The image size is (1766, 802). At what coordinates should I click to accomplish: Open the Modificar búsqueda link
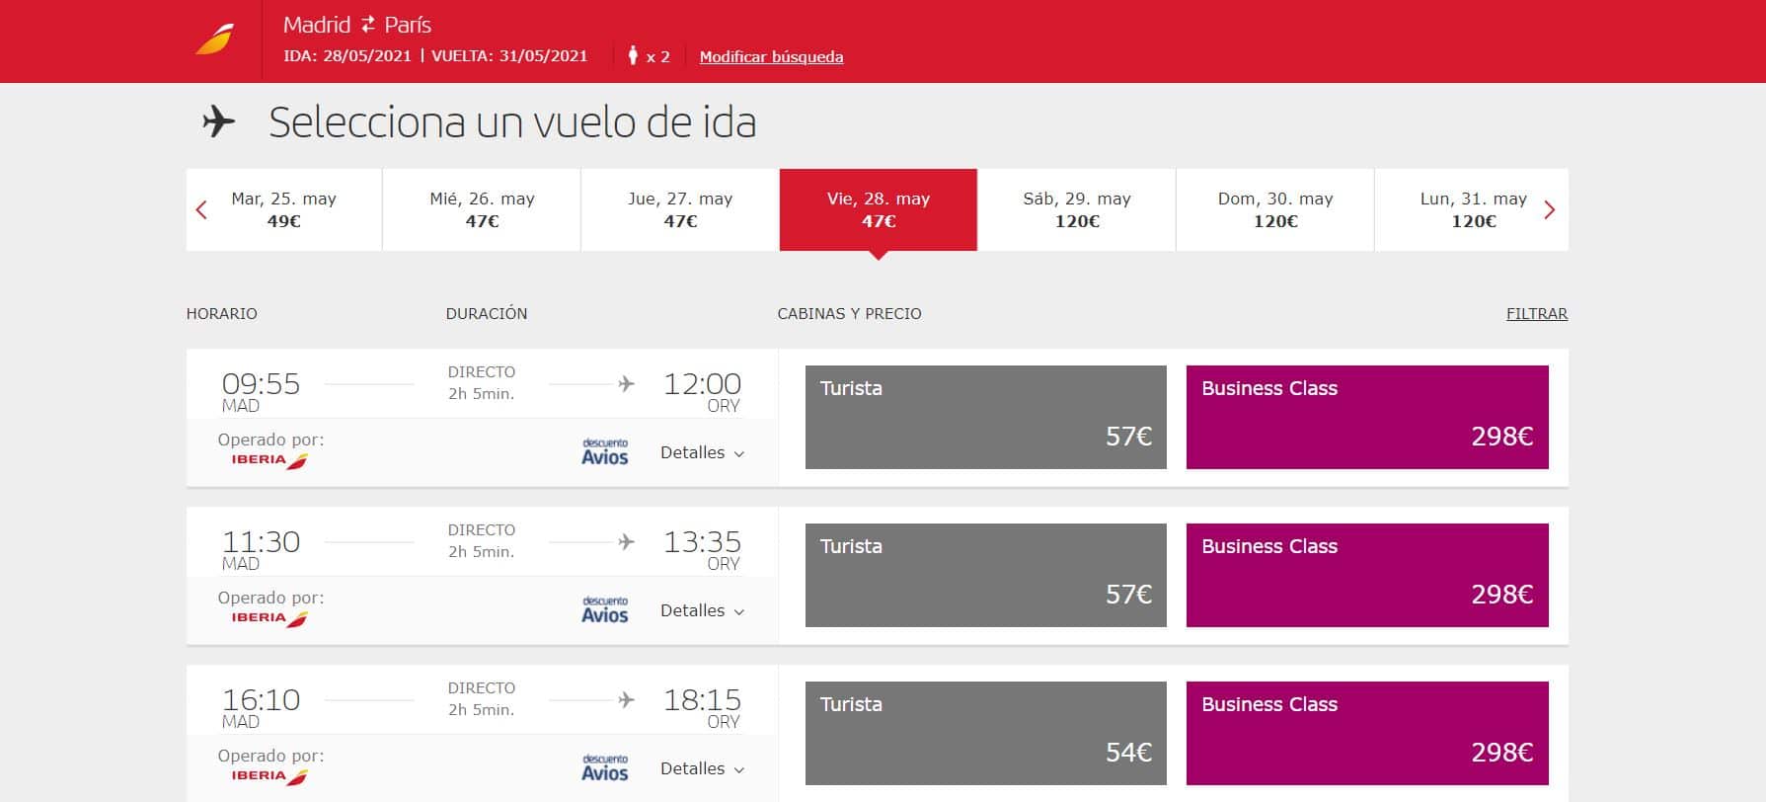point(771,56)
